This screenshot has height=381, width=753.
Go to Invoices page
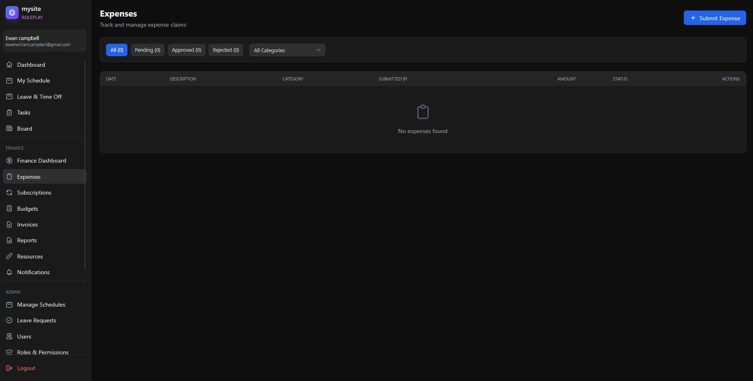point(28,224)
